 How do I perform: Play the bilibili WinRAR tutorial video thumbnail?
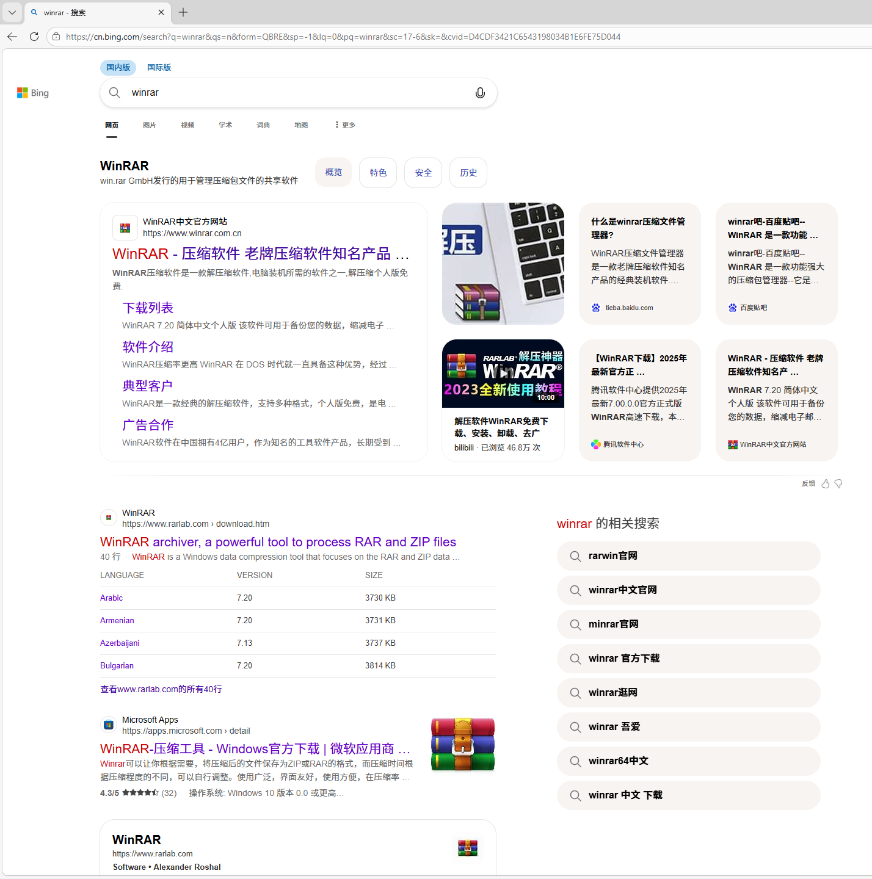coord(503,374)
